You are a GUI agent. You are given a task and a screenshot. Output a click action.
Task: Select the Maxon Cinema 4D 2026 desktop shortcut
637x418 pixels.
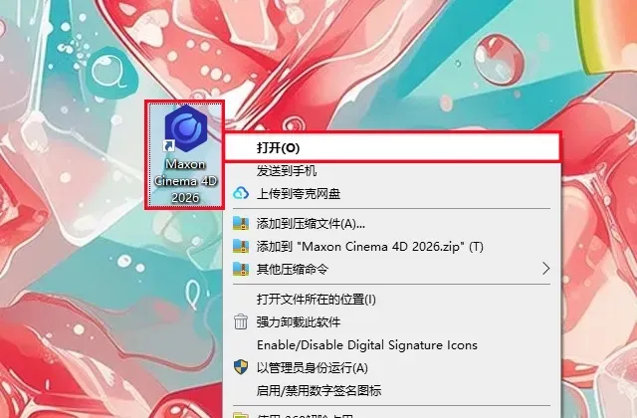[x=185, y=155]
